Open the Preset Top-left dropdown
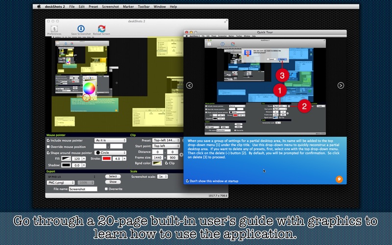 click(166, 140)
